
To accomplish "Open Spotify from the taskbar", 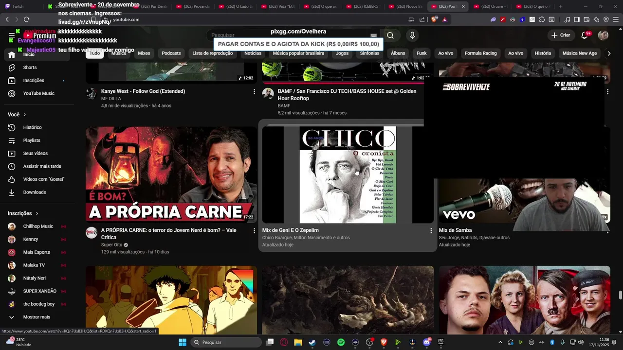I will point(341,342).
